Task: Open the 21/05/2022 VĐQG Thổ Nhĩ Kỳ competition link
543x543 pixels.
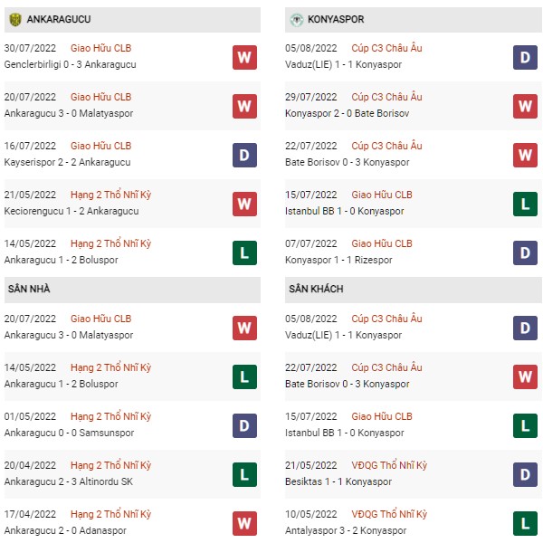Action: pos(389,465)
